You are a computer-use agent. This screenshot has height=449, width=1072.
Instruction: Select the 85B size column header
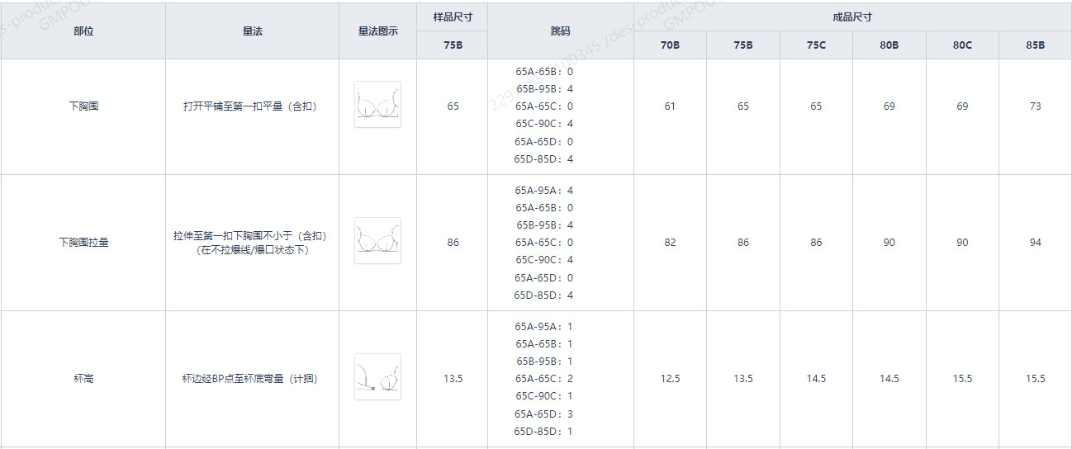pos(1036,45)
